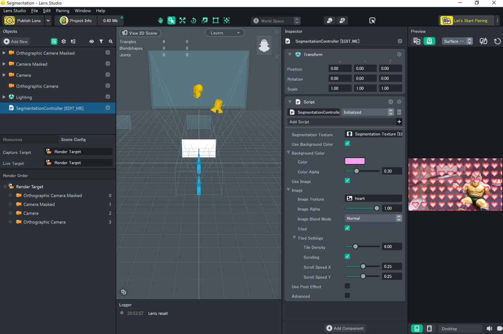
Task: Click Add New in Objects panel
Action: click(16, 41)
